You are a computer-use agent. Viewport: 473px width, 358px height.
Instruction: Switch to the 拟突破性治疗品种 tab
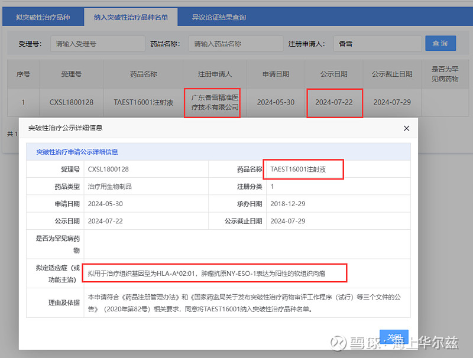[x=43, y=17]
